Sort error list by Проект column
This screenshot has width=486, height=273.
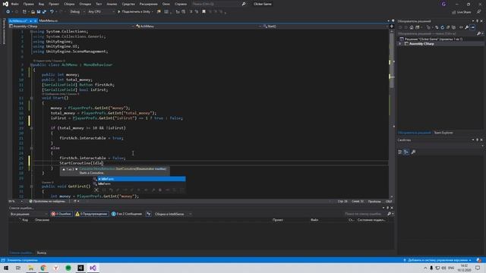[278, 220]
